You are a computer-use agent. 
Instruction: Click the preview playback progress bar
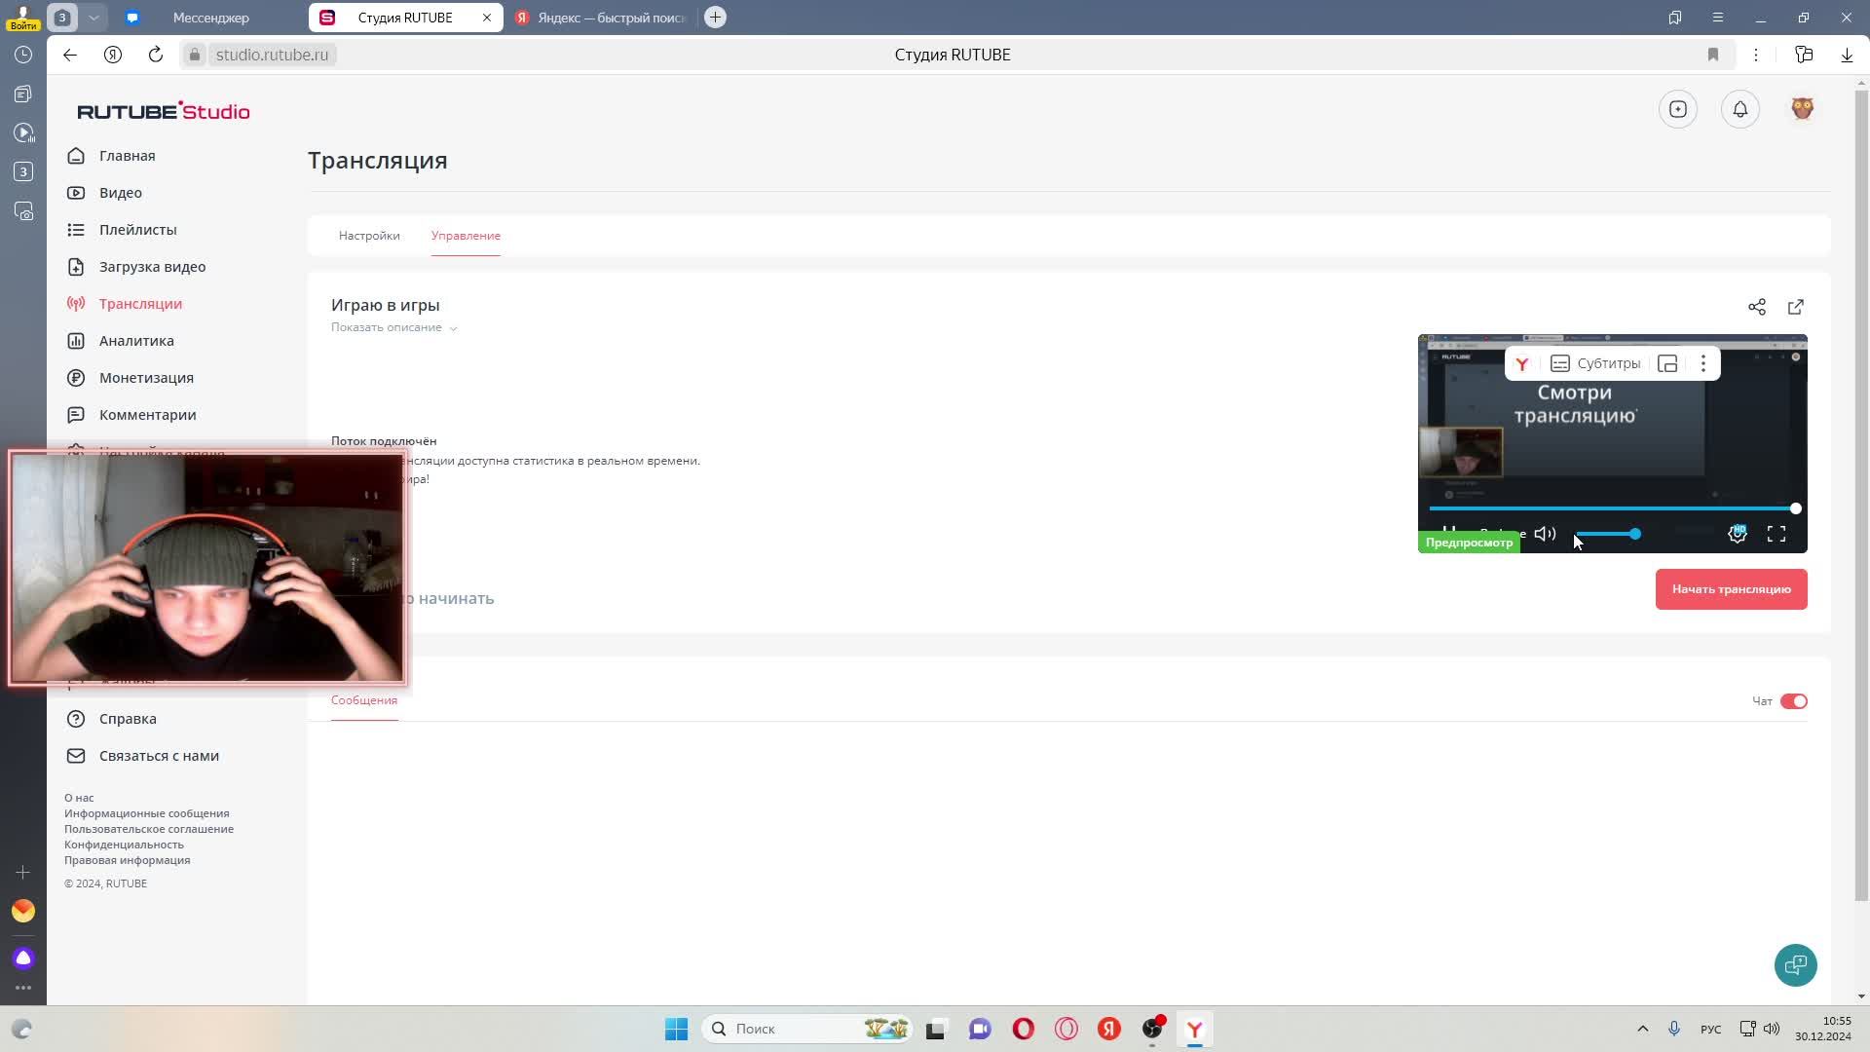1613,508
